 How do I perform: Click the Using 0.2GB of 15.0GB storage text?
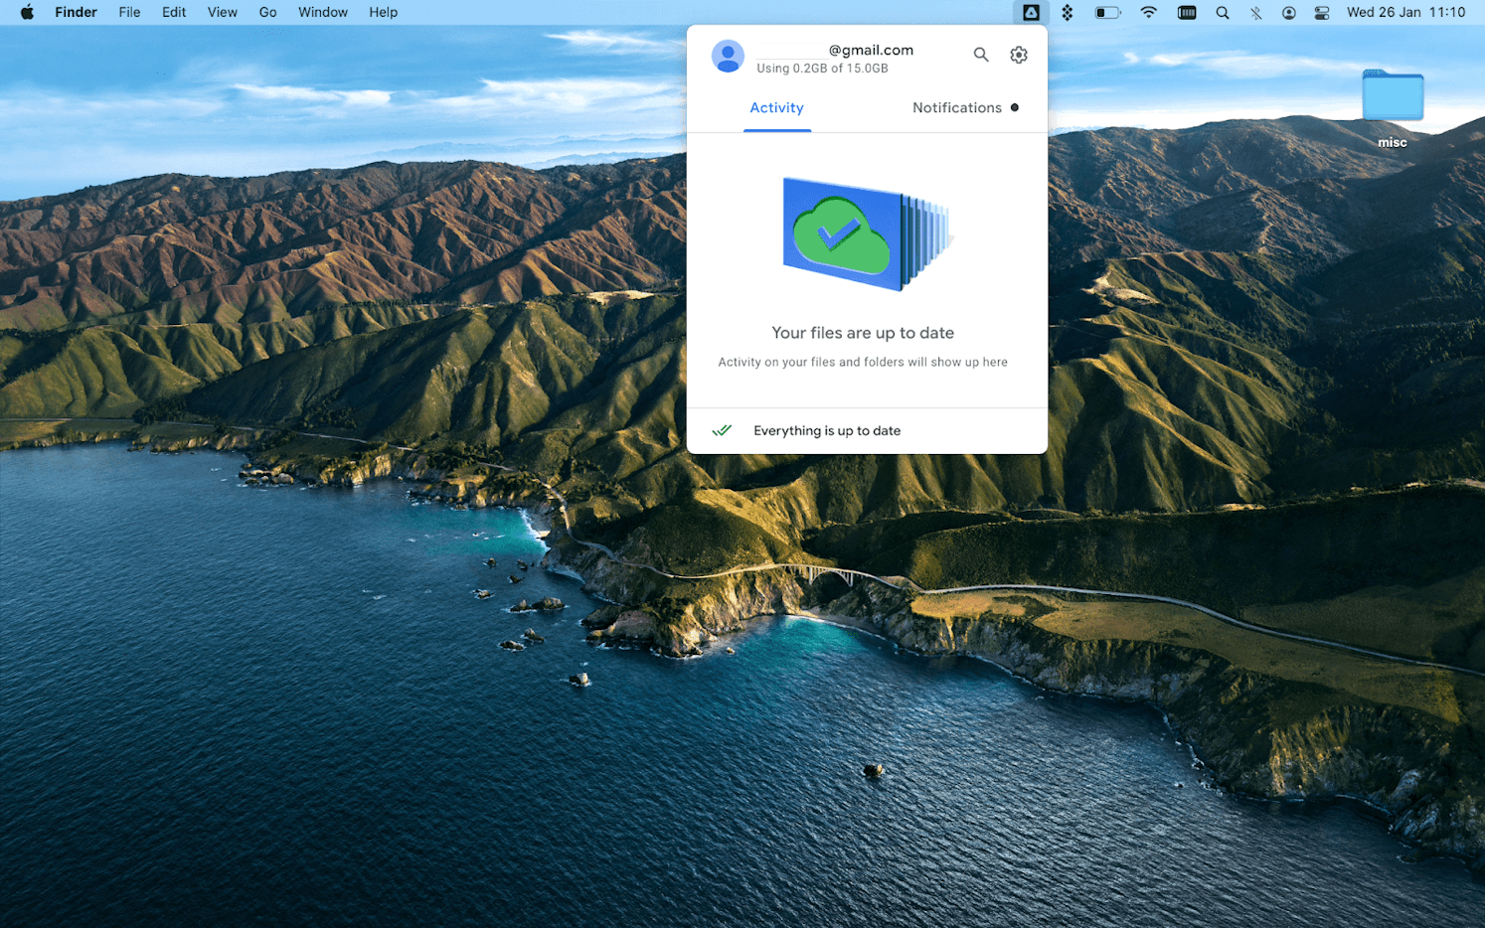(821, 68)
